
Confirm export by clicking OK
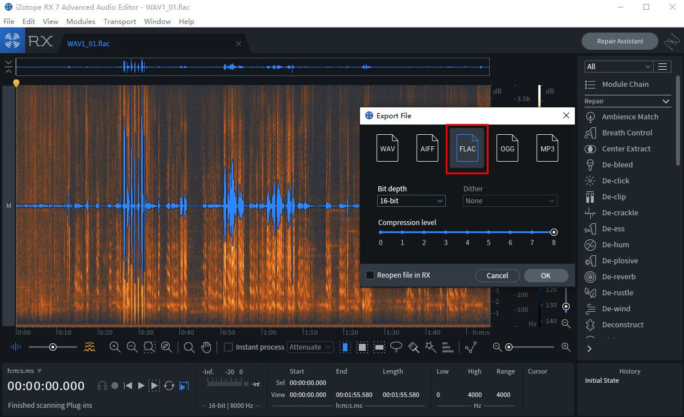(546, 275)
